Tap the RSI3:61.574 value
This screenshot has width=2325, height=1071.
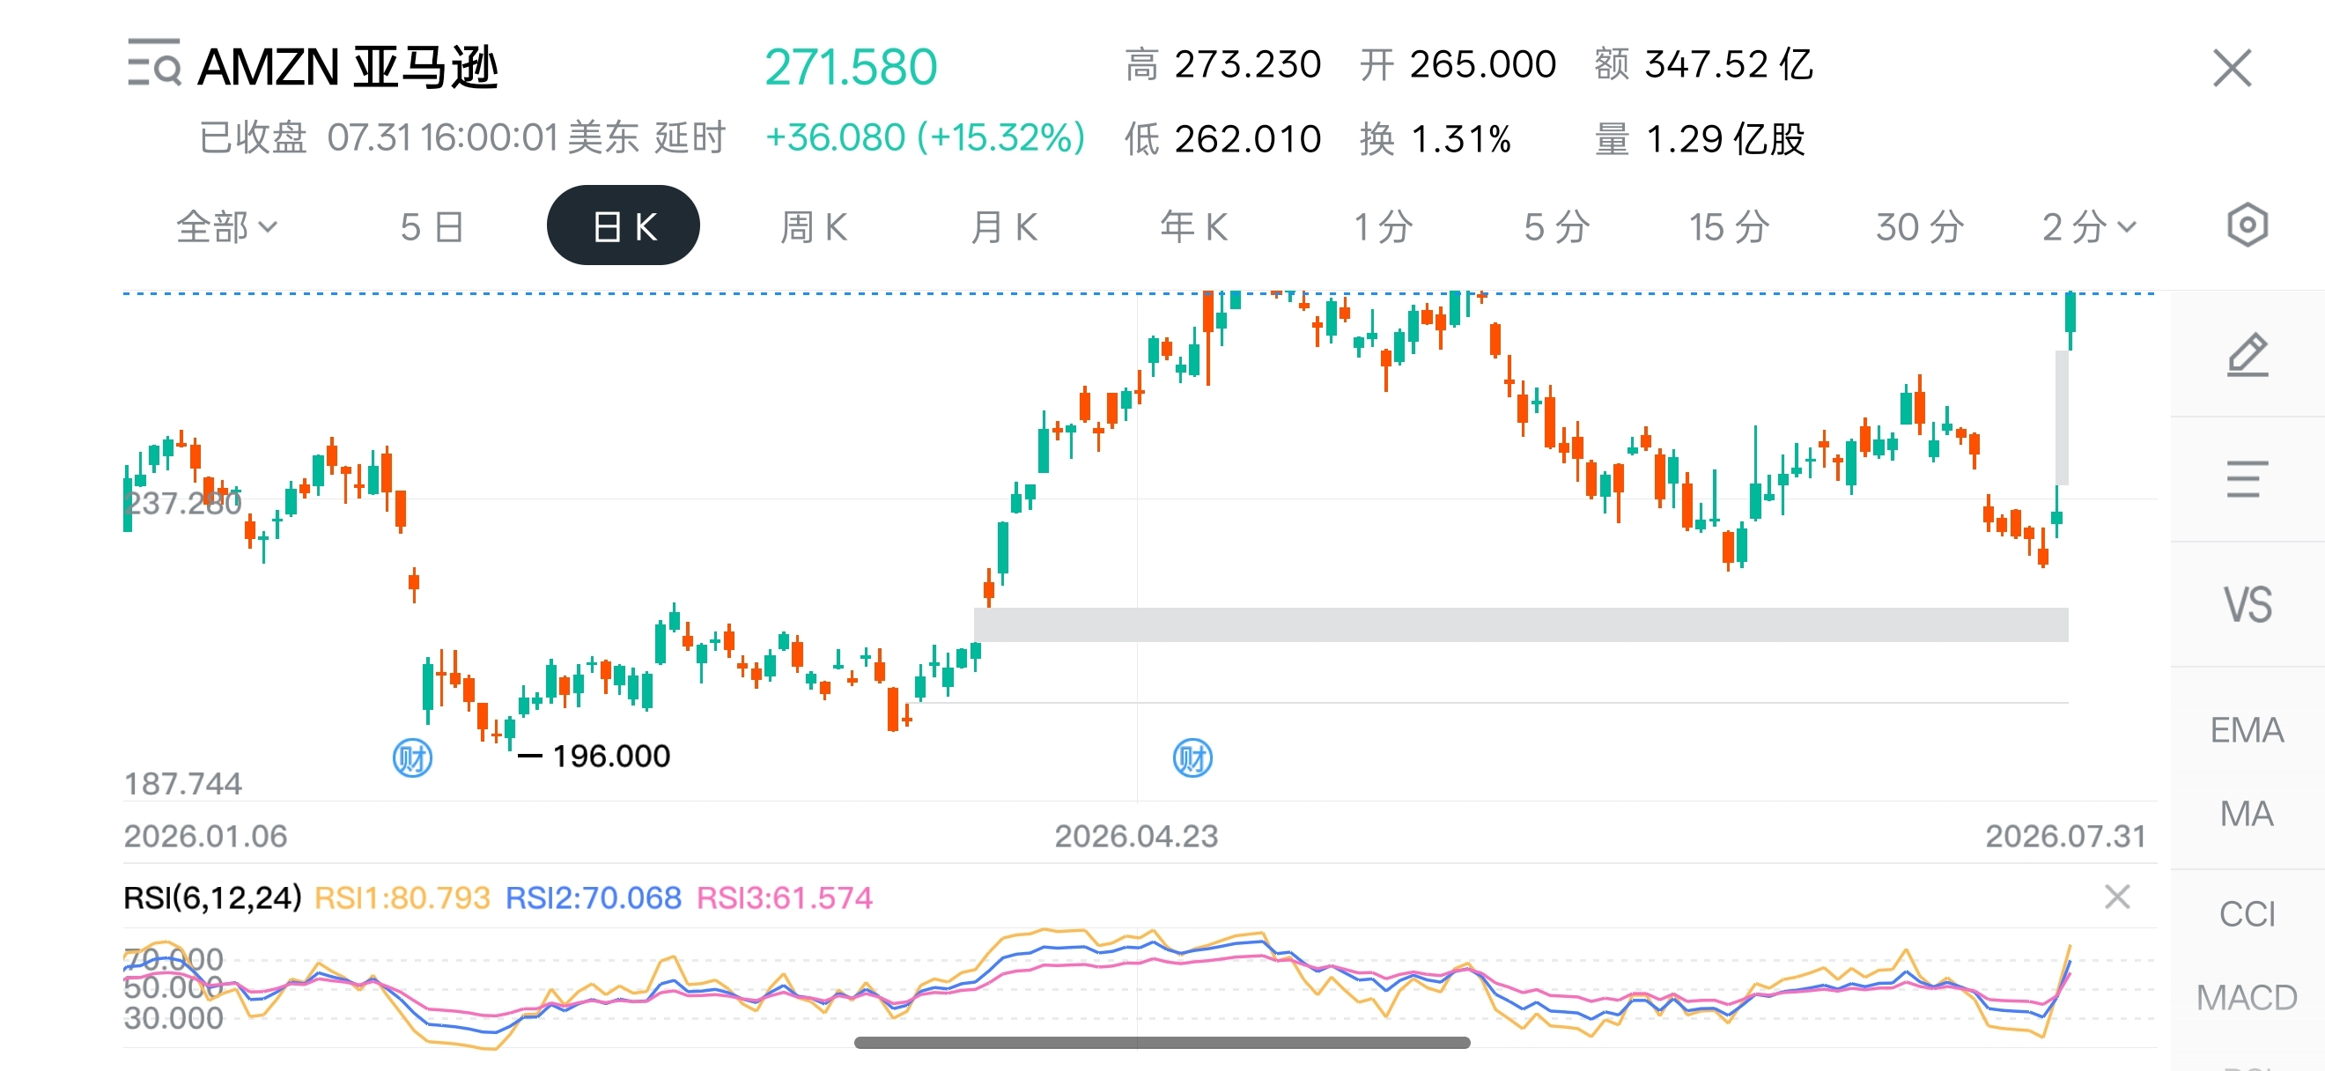pyautogui.click(x=785, y=897)
